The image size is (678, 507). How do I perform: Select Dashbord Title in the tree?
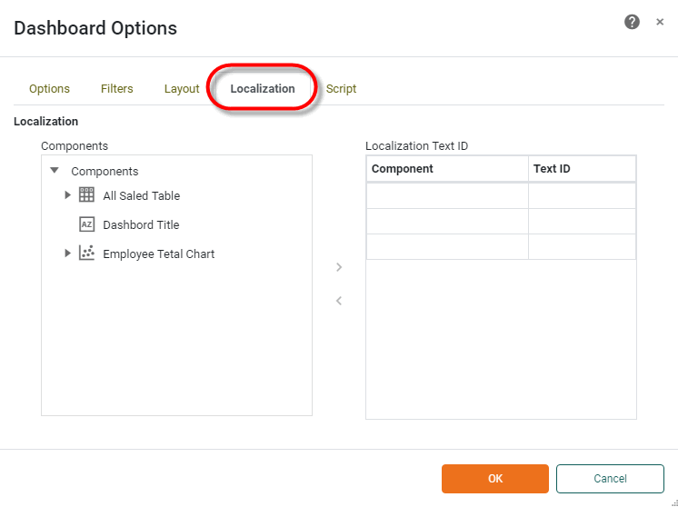[x=141, y=224]
